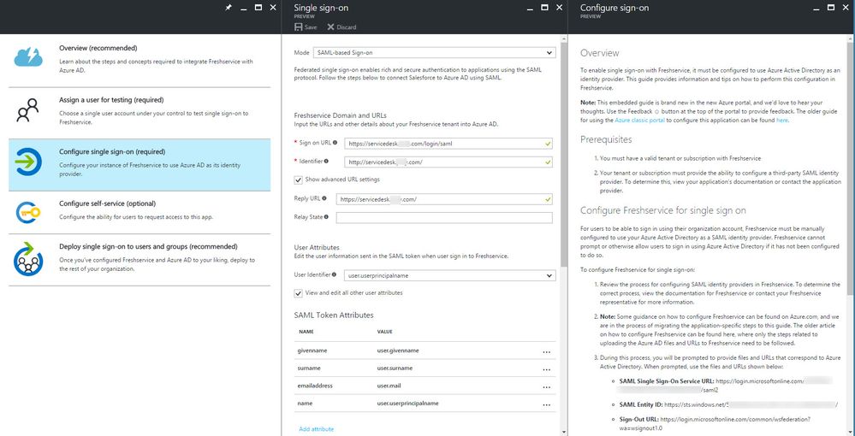
Task: Click the SAML Single Sign-On Service URL label
Action: click(x=667, y=381)
